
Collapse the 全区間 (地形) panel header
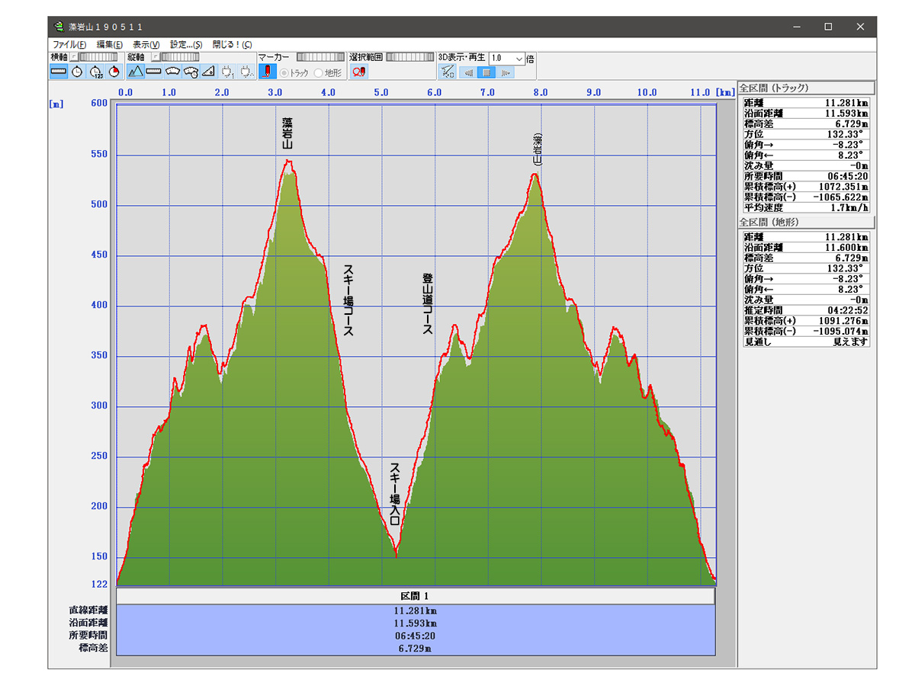coord(806,223)
